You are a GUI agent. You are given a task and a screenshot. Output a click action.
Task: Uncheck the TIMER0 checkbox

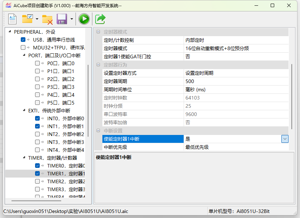(x=37, y=166)
